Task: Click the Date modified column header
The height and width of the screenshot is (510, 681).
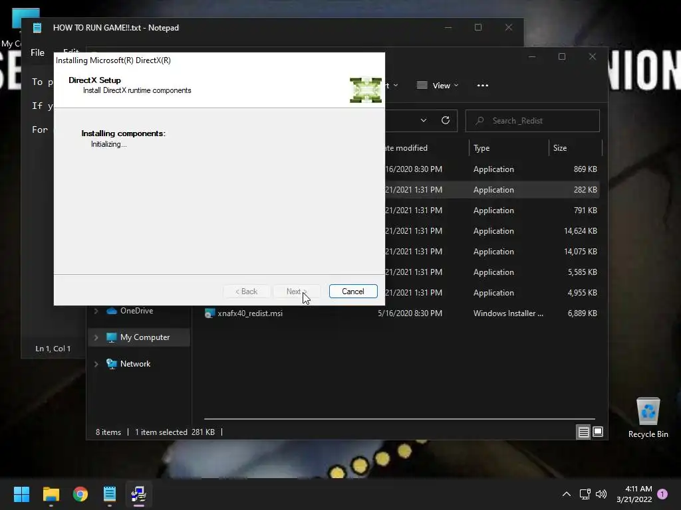Action: point(406,148)
